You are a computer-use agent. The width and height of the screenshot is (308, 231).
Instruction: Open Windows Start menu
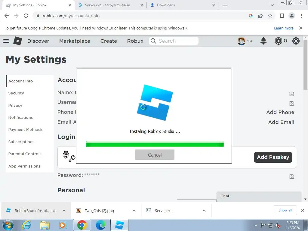(8, 225)
